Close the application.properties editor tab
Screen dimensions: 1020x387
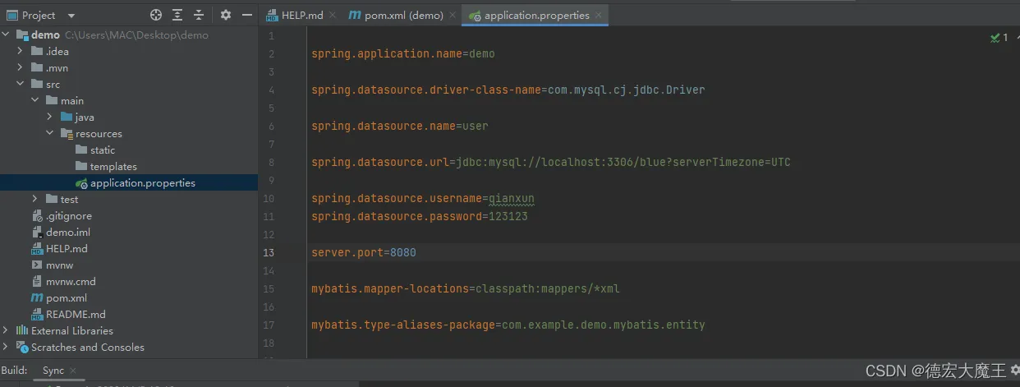pyautogui.click(x=600, y=15)
